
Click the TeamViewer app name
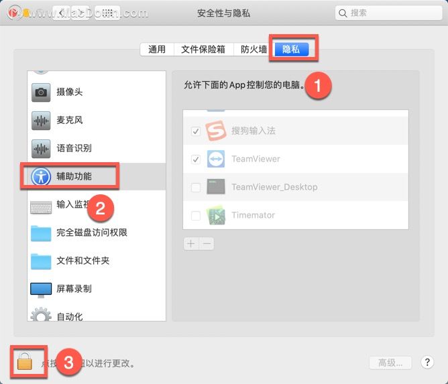[x=256, y=159]
